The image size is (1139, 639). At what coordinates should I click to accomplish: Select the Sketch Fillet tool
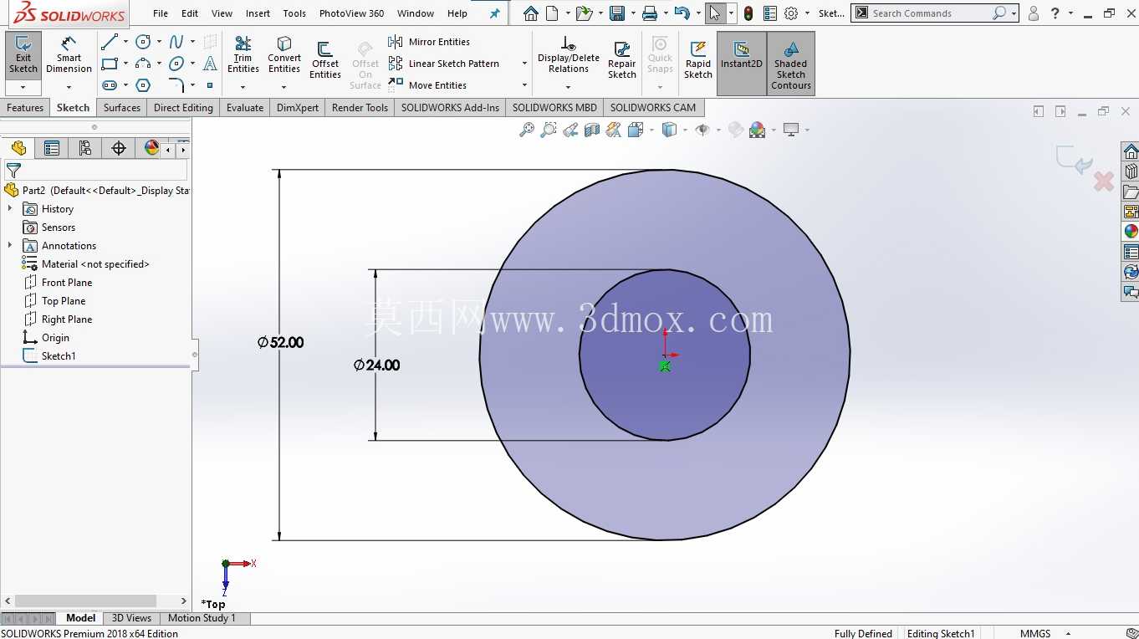click(176, 85)
